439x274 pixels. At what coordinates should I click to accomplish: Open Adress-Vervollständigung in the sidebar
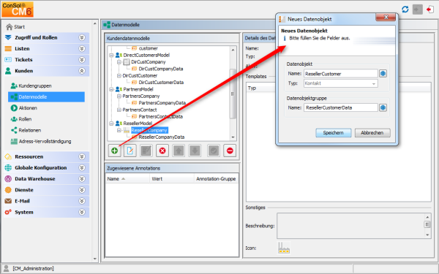[41, 142]
